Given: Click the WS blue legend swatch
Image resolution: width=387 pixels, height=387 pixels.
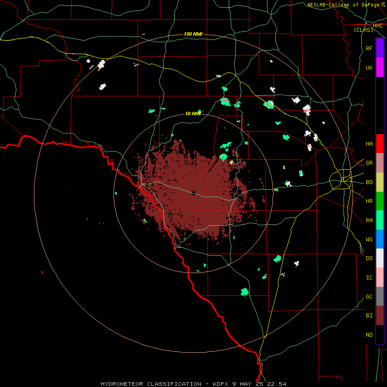Looking at the screenshot, I should [380, 239].
